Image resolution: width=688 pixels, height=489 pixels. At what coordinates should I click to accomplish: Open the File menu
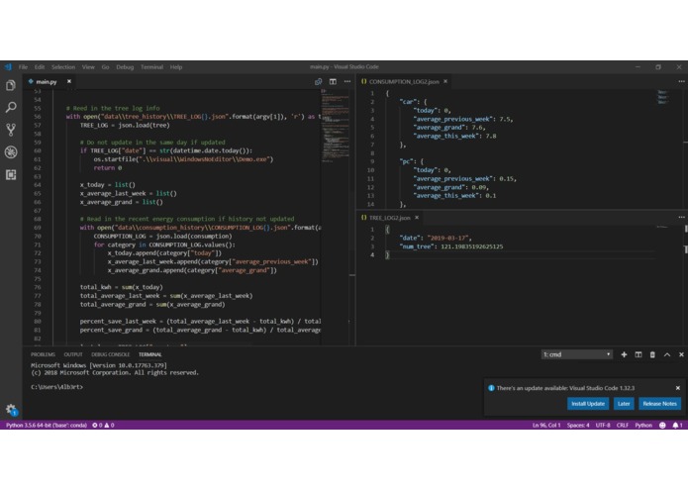(x=23, y=67)
